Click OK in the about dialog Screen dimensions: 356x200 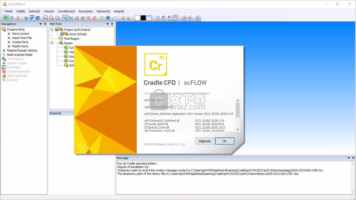click(x=224, y=141)
